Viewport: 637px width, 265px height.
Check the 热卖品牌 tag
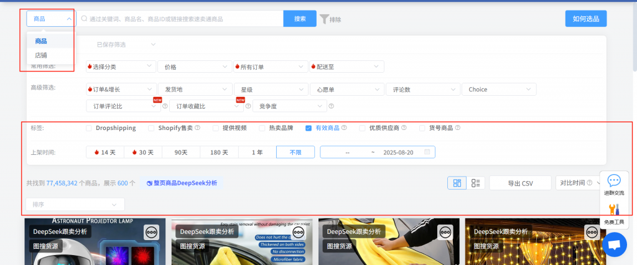point(262,128)
